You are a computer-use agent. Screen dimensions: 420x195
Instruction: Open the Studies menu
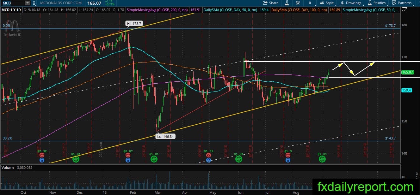[x=377, y=3]
